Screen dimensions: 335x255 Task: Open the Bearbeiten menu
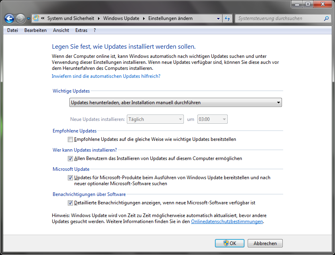click(x=35, y=30)
